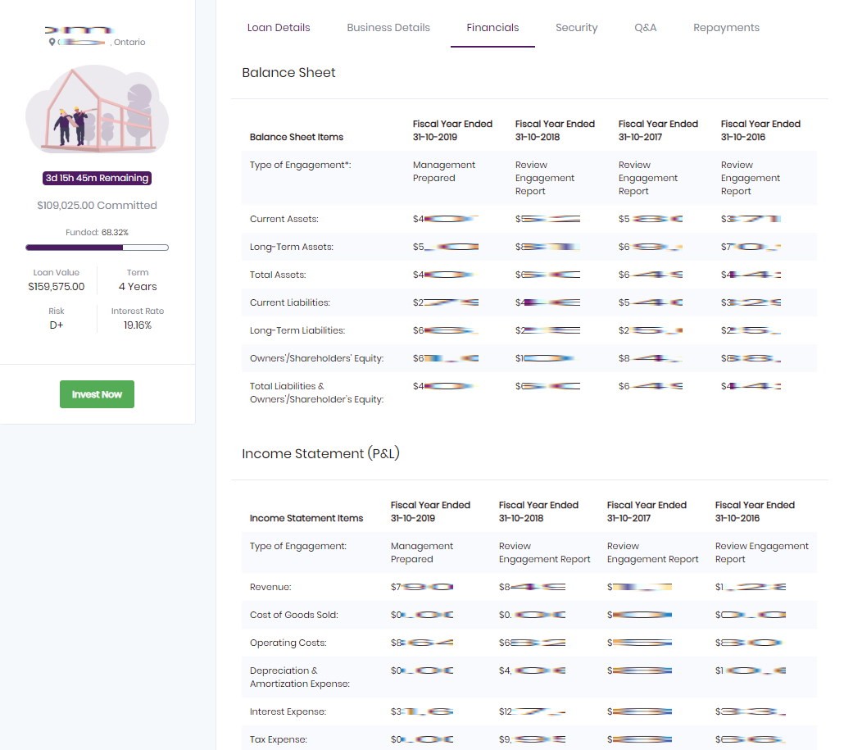Viewport: 844px width, 750px height.
Task: Click the Income Statement (P&L) heading
Action: pos(320,454)
